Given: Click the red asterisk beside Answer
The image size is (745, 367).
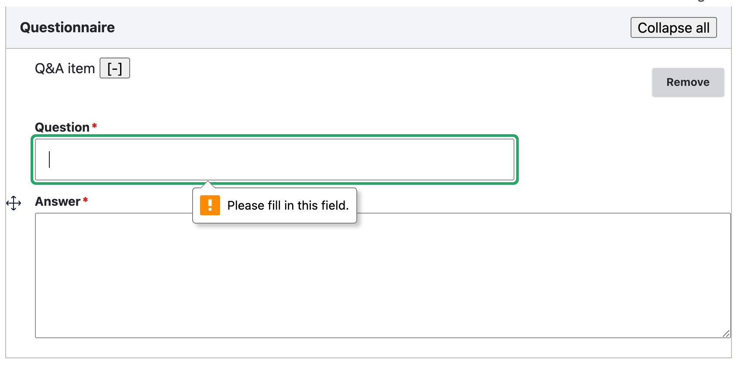Looking at the screenshot, I should click(86, 200).
